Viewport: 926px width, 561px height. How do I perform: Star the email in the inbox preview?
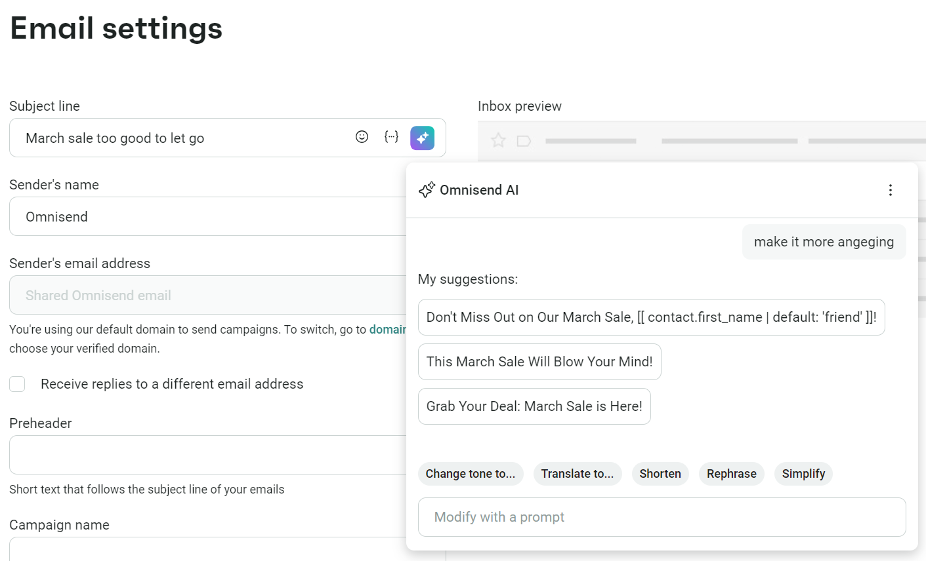tap(498, 140)
